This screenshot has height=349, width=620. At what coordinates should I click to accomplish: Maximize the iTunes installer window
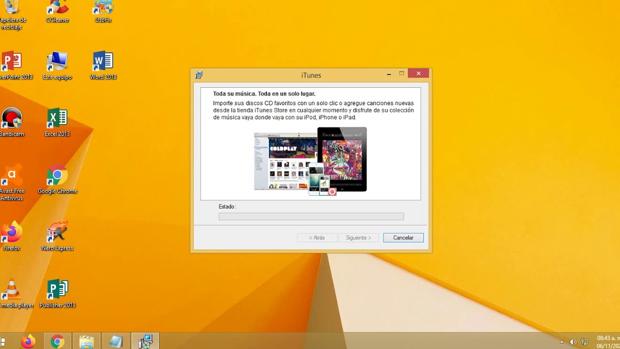pos(402,74)
